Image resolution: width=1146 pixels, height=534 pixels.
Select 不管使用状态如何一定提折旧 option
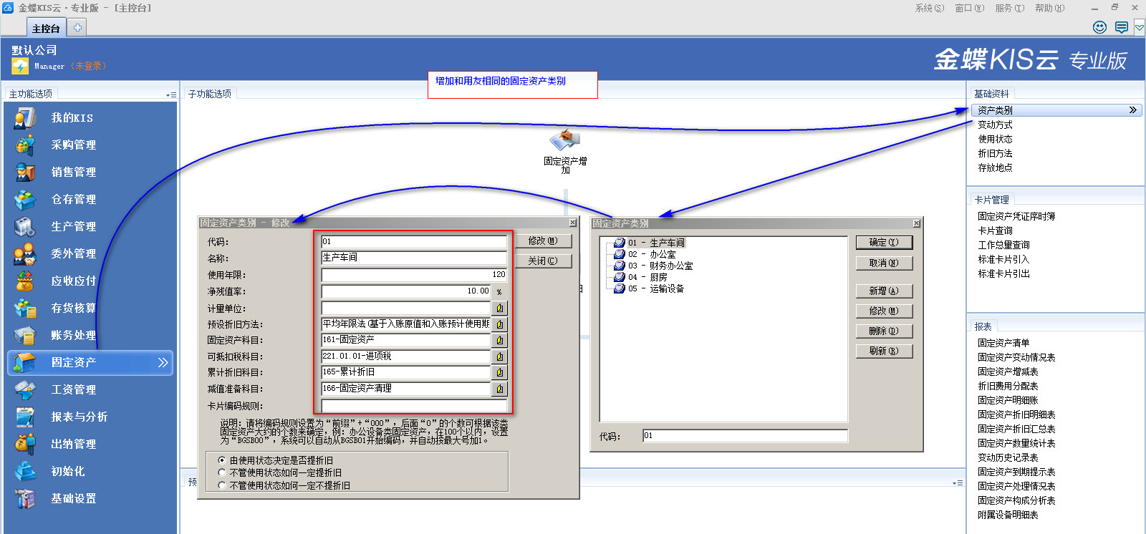click(x=222, y=472)
